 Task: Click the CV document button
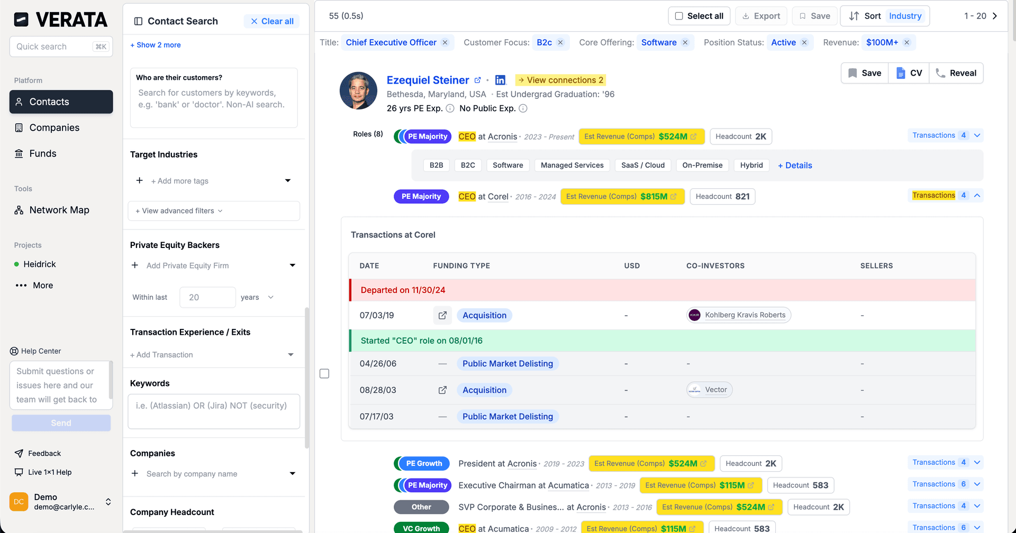point(909,73)
